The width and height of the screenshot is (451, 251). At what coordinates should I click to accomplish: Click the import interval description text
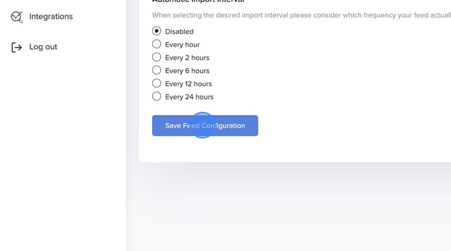point(302,15)
